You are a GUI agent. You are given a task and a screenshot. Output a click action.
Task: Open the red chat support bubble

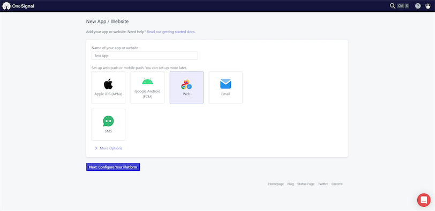[424, 200]
